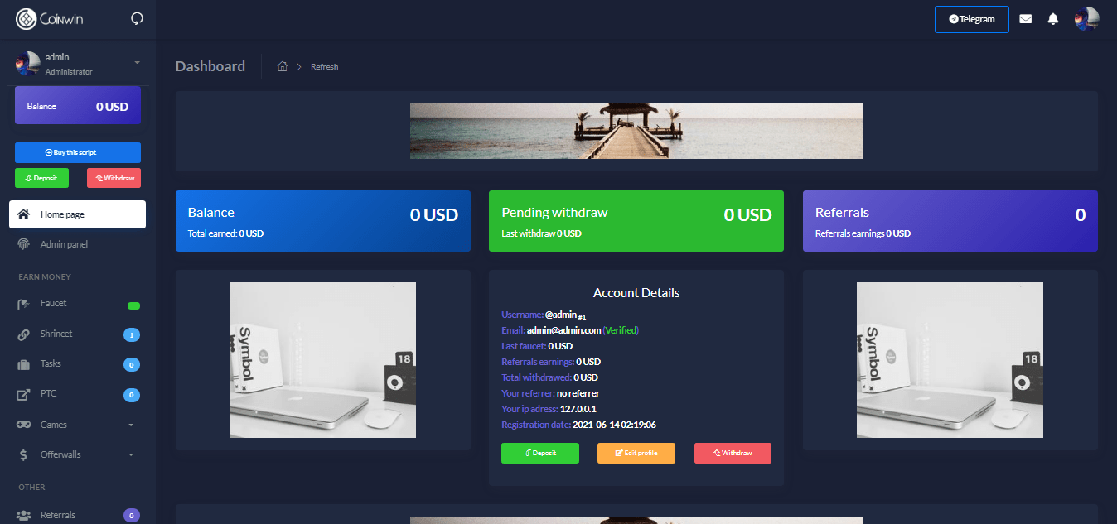Click the orange Edit profile button
This screenshot has height=524, width=1117.
click(636, 453)
